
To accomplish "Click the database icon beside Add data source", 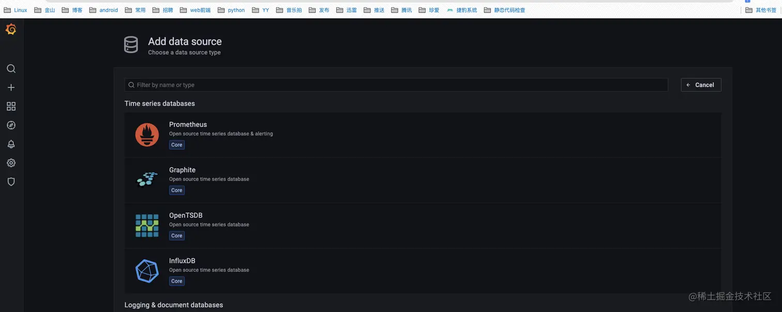I will (x=131, y=45).
